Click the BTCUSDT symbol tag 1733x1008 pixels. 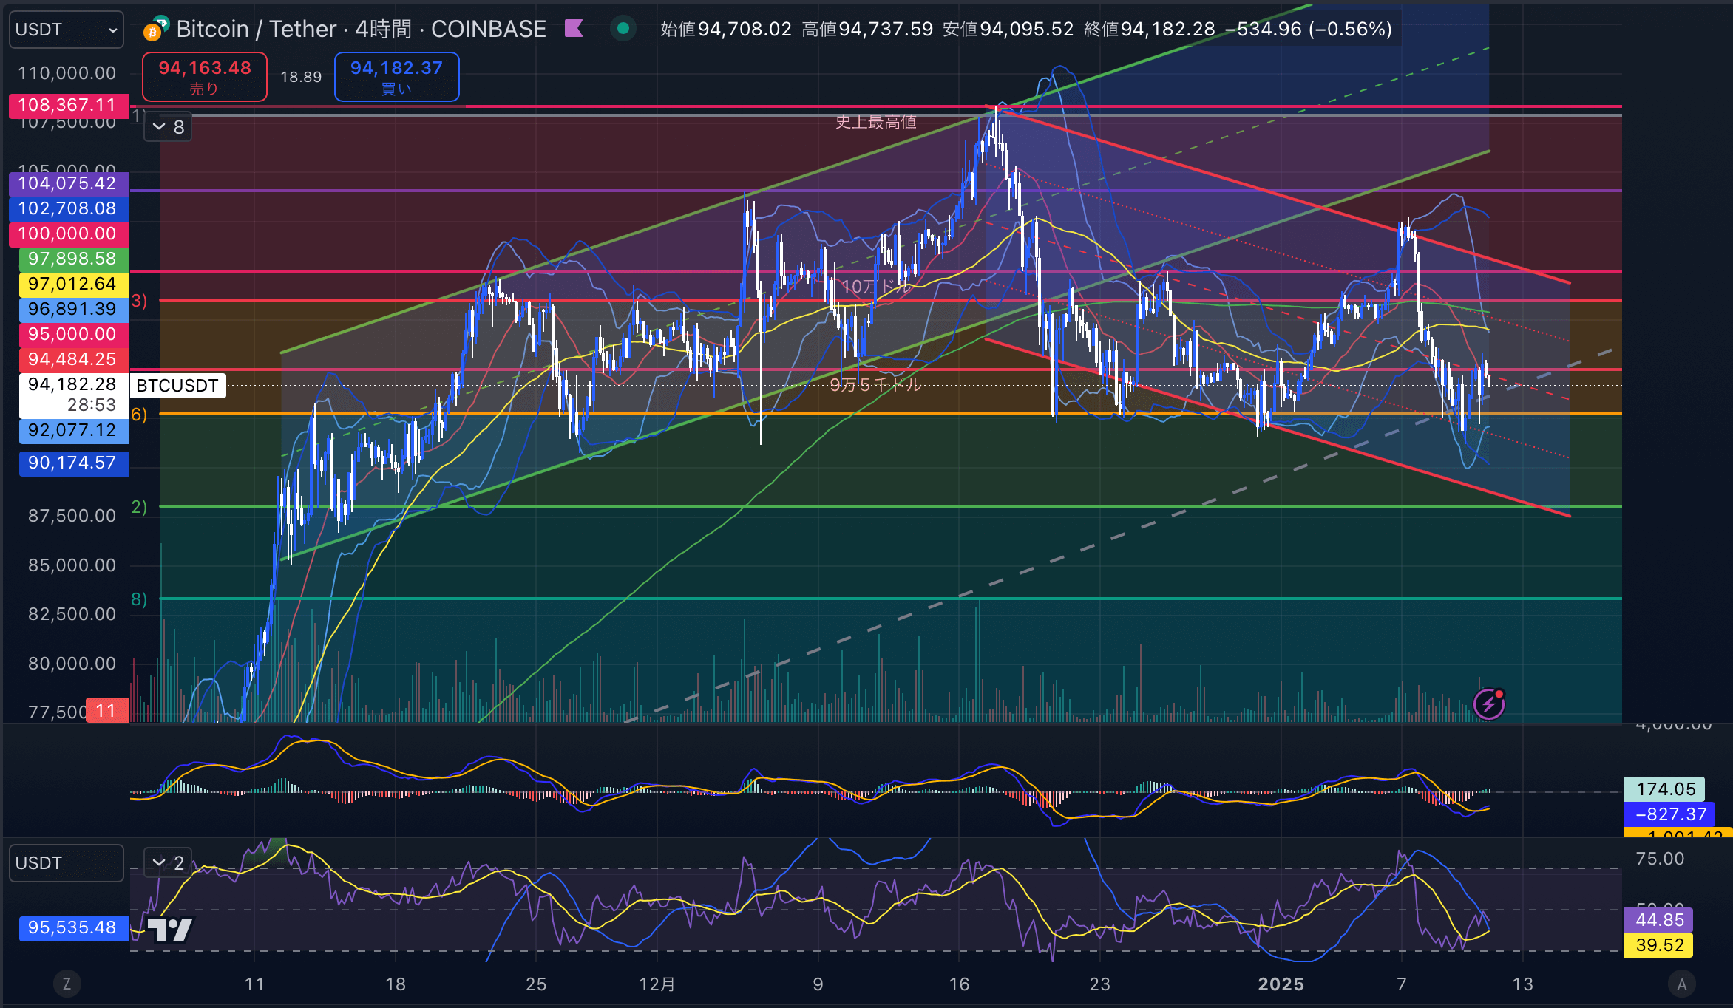[177, 386]
